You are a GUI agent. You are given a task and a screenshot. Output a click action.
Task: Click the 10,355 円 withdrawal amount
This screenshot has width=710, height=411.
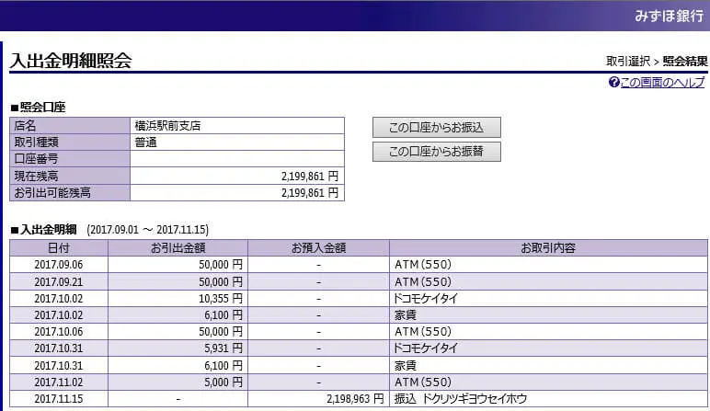221,299
